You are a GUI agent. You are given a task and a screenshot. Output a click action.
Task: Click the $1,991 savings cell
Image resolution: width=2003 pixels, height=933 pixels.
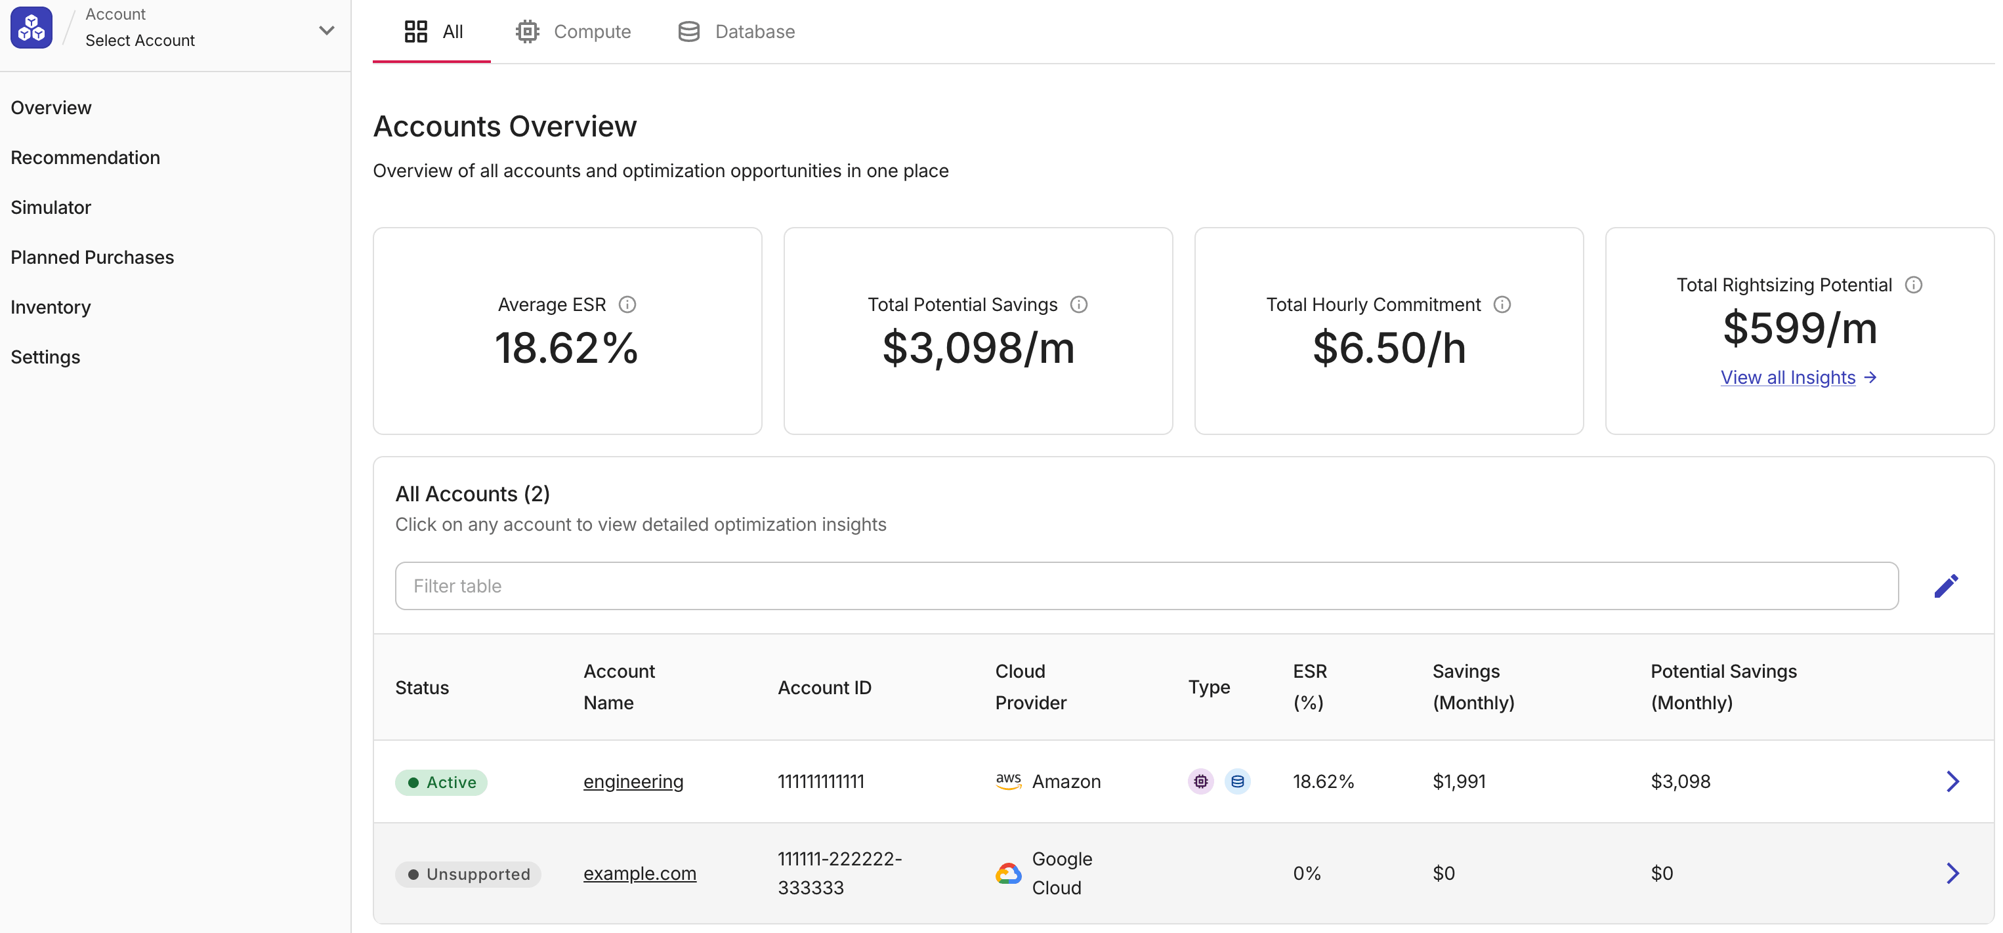point(1460,781)
